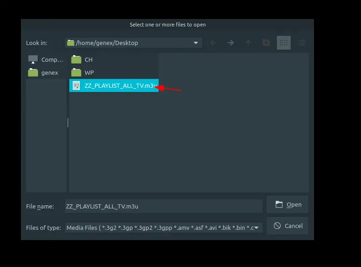Click the Computer monitor icon in the sidebar

[33, 59]
